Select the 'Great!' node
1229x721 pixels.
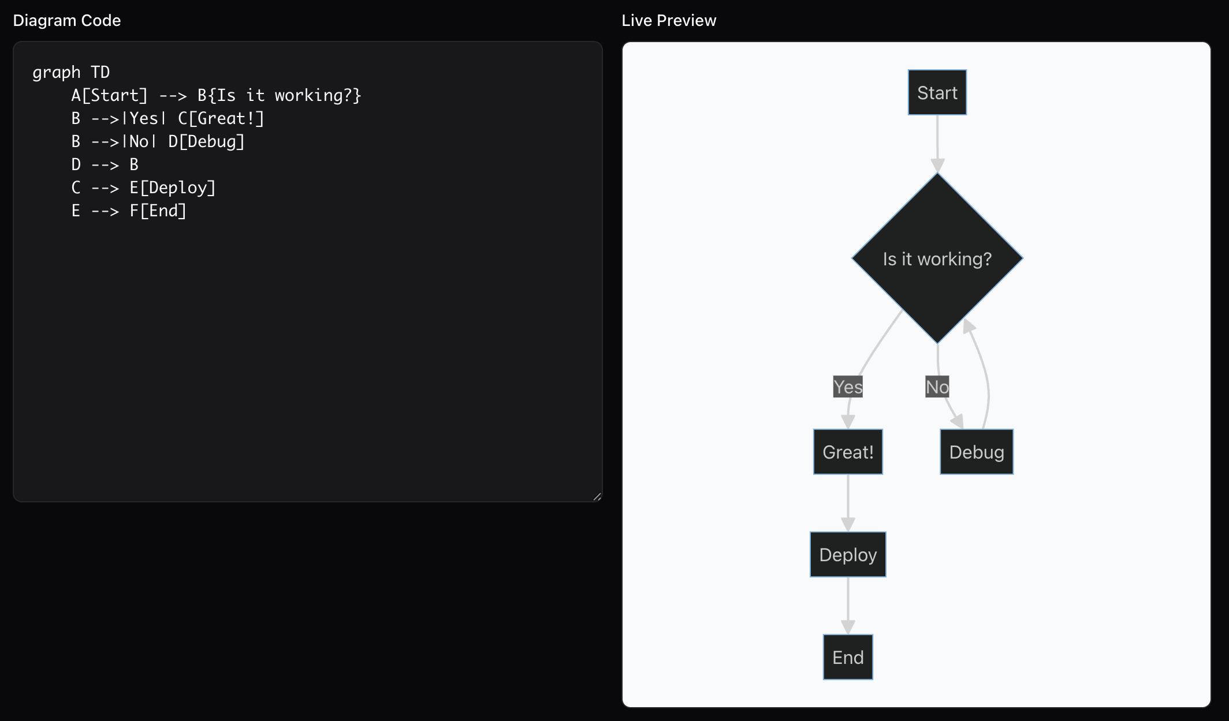tap(847, 452)
